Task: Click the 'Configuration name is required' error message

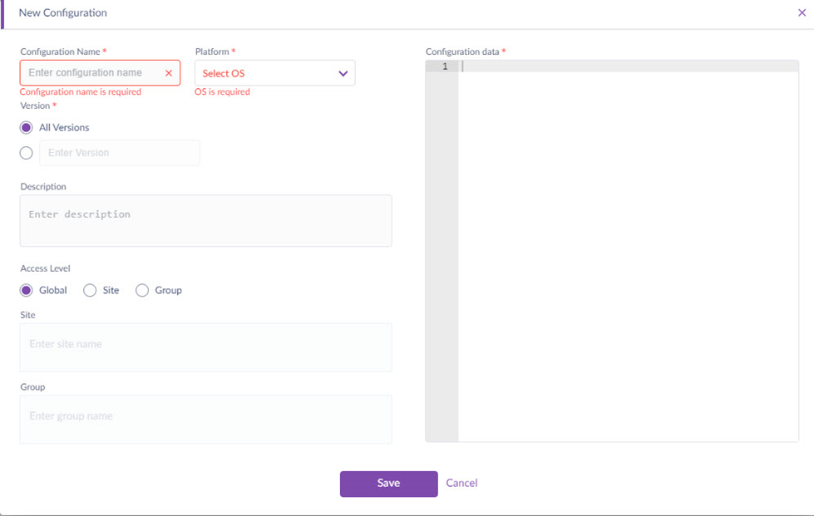Action: 81,92
